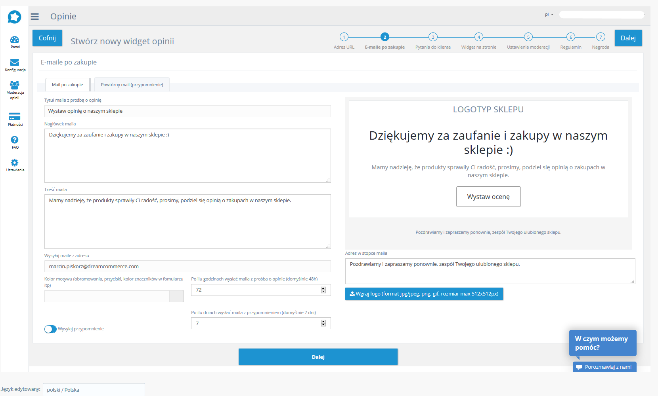Open Konfiguracja envelope icon

coord(15,63)
